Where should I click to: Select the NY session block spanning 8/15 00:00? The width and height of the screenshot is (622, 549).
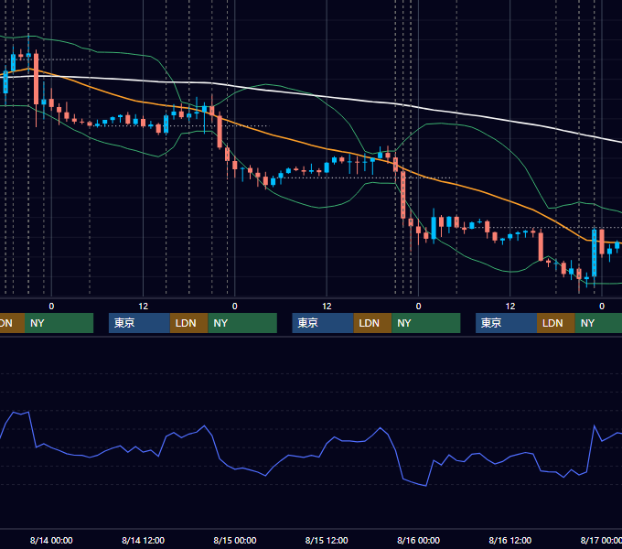tap(242, 323)
